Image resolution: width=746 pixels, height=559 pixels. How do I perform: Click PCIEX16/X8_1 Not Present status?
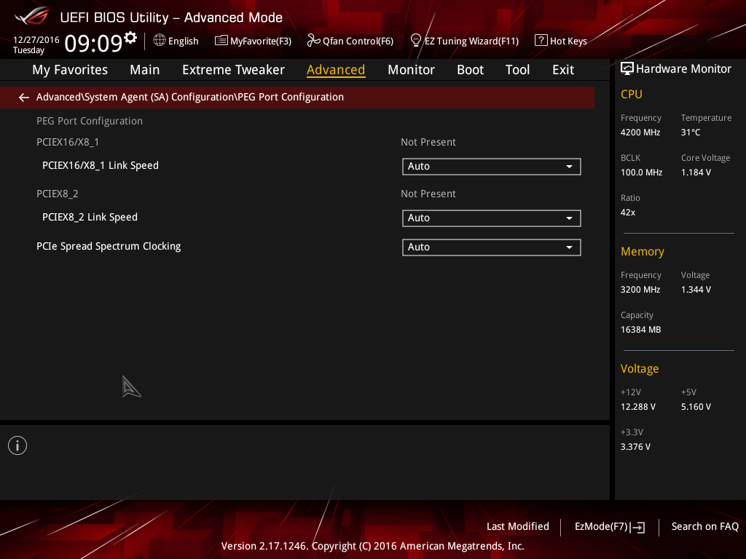click(x=428, y=142)
